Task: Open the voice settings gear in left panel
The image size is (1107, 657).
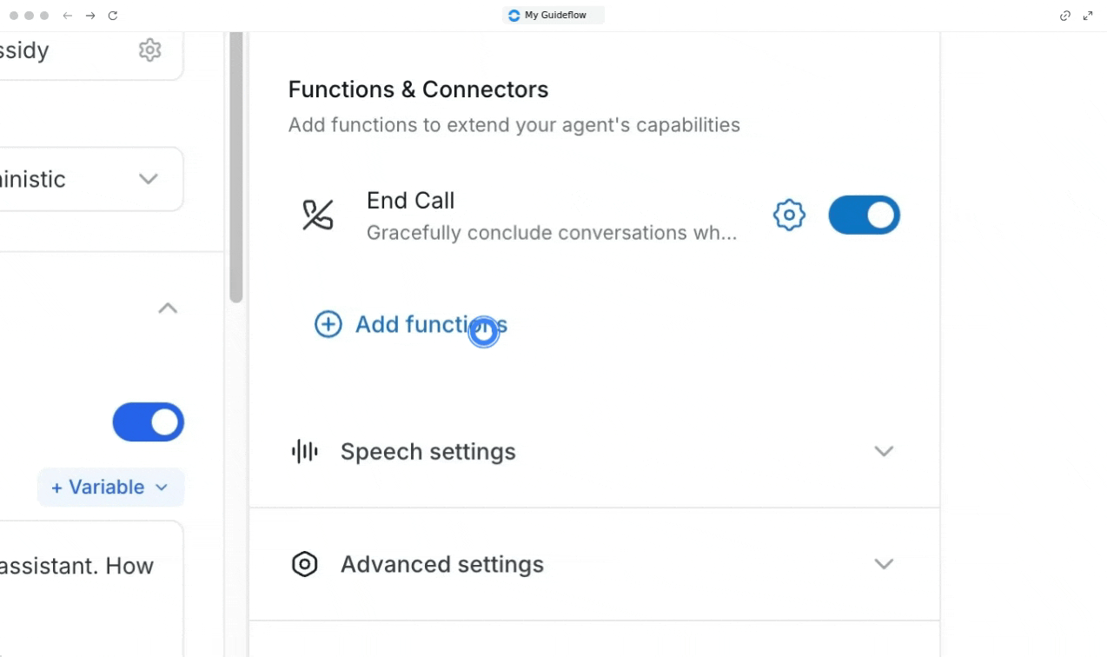Action: [149, 50]
